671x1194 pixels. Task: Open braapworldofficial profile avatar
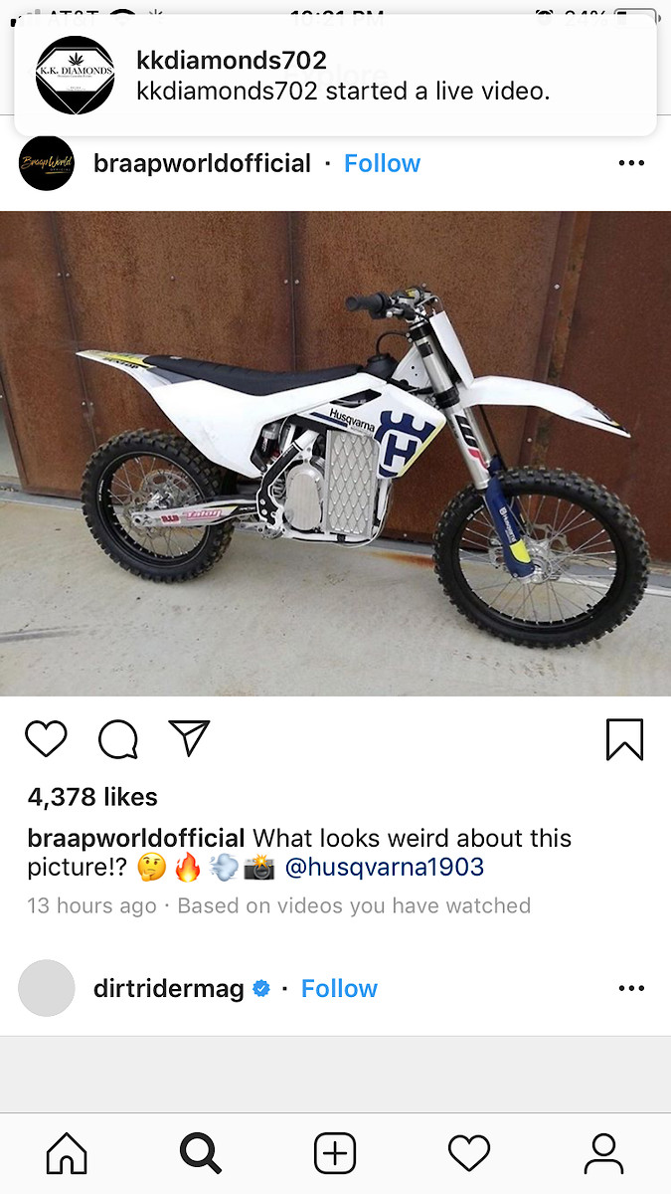click(47, 163)
